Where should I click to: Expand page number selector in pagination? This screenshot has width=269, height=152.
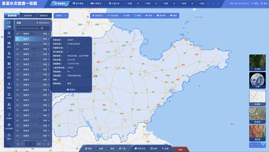click(34, 144)
